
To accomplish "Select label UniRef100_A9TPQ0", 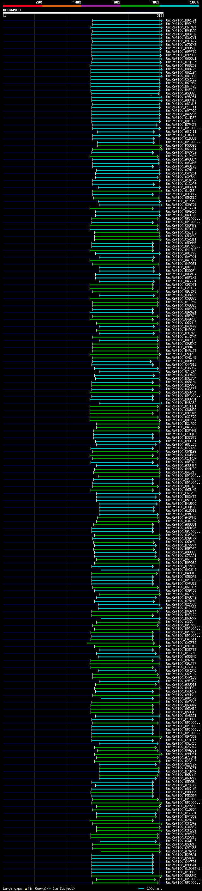I will point(181,111).
